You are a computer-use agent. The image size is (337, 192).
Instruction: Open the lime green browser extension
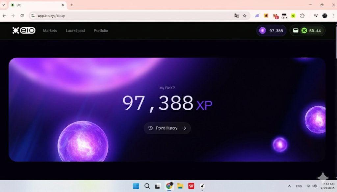pyautogui.click(x=293, y=16)
